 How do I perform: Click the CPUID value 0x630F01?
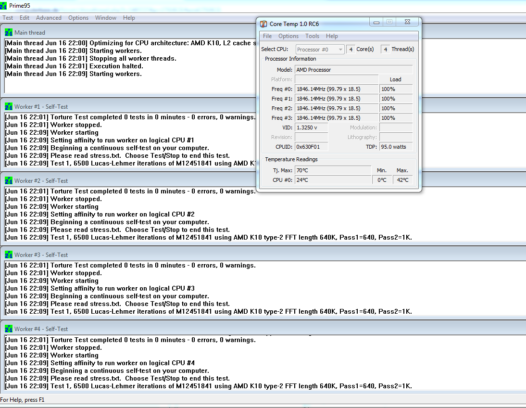[x=311, y=147]
